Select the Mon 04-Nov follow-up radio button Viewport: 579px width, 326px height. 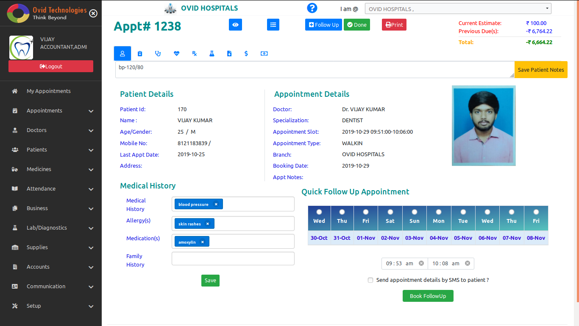click(x=439, y=211)
